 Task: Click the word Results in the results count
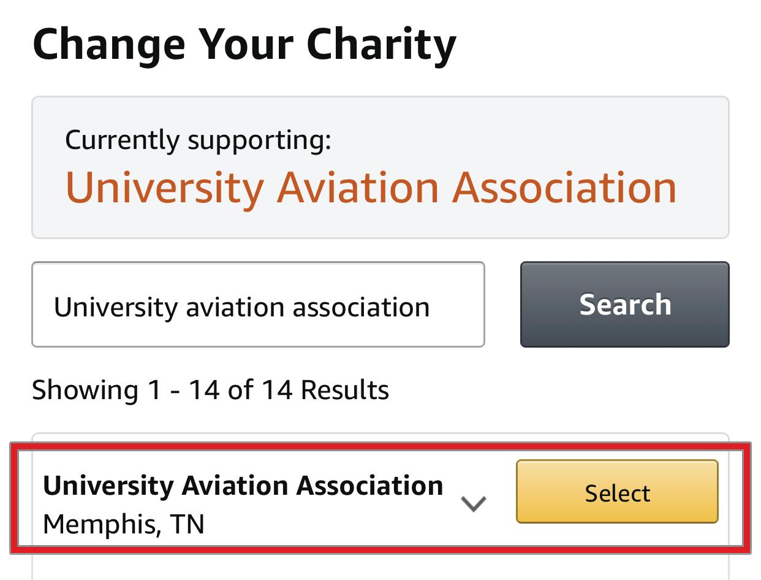point(345,390)
